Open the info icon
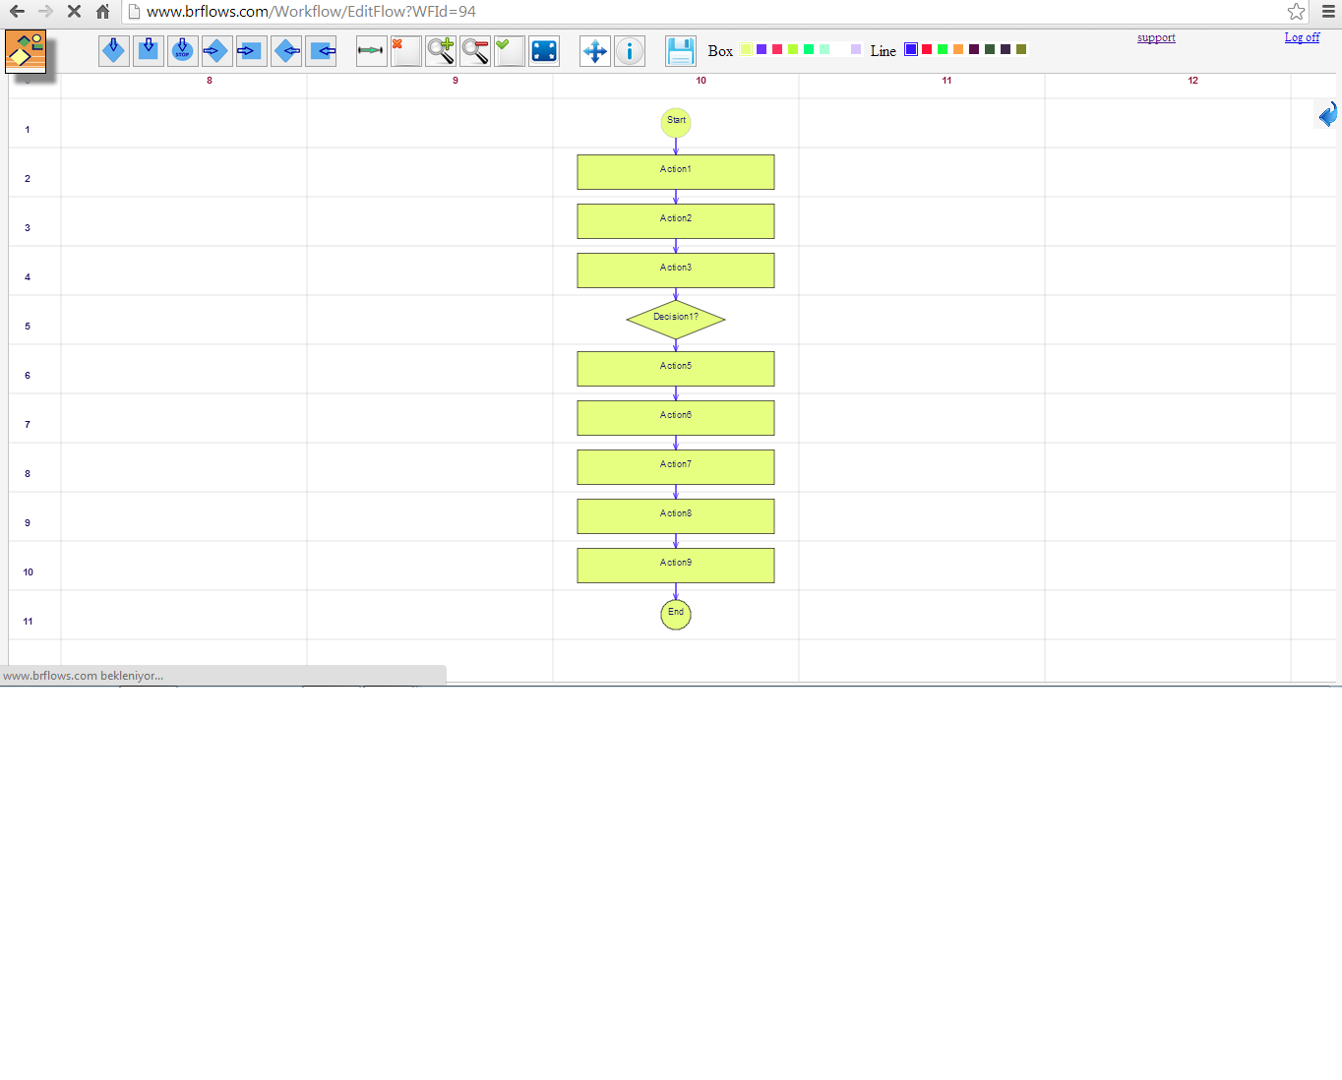The width and height of the screenshot is (1342, 1080). point(630,50)
